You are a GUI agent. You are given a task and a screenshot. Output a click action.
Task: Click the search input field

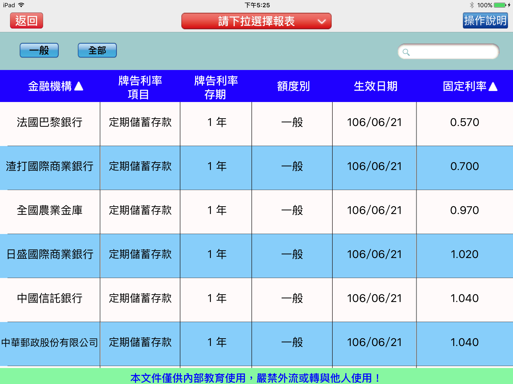[448, 52]
